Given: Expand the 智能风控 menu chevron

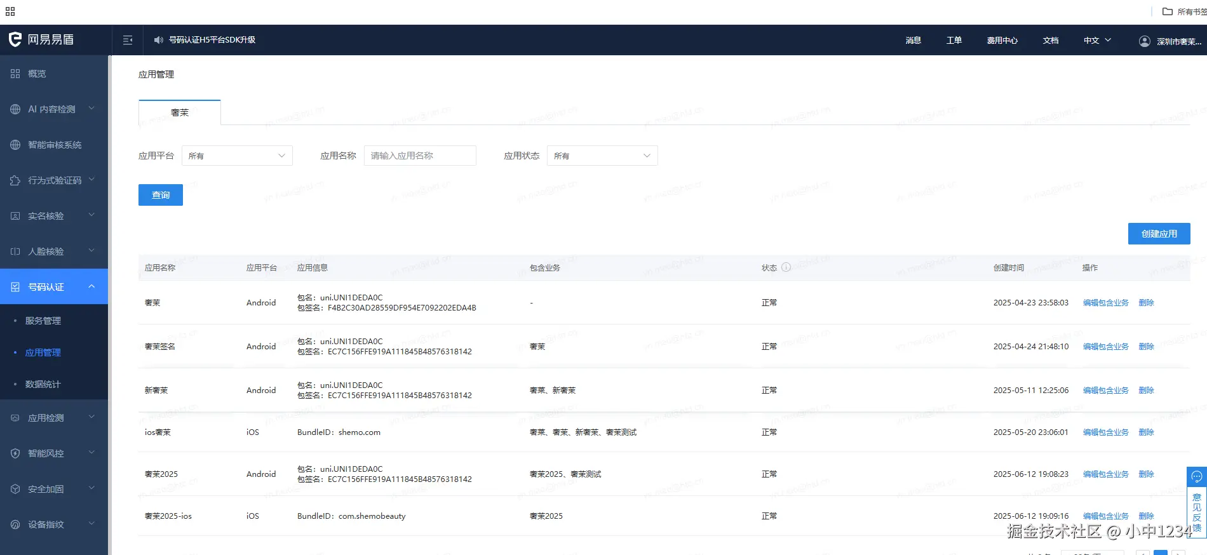Looking at the screenshot, I should pos(91,453).
